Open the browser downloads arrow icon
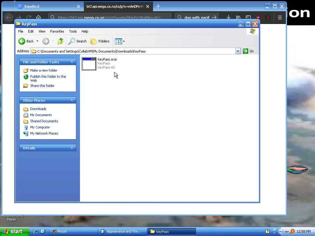Screen dimensions: 315x236 (x=229, y=18)
